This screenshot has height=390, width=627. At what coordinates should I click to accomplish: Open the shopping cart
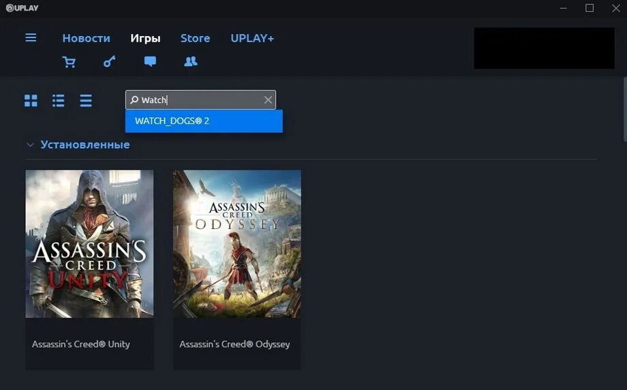click(69, 61)
